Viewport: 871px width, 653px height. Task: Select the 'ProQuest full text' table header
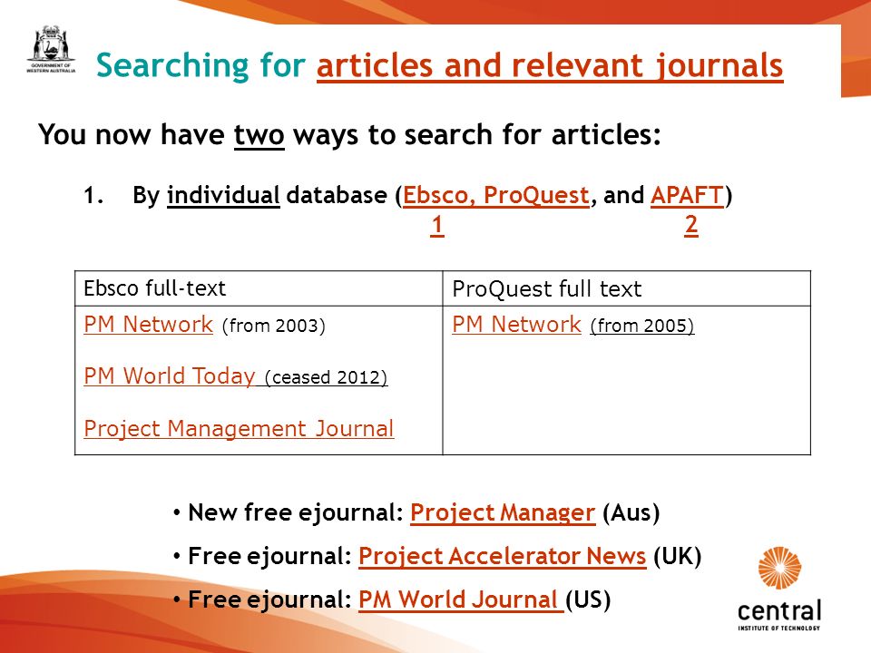pos(546,289)
